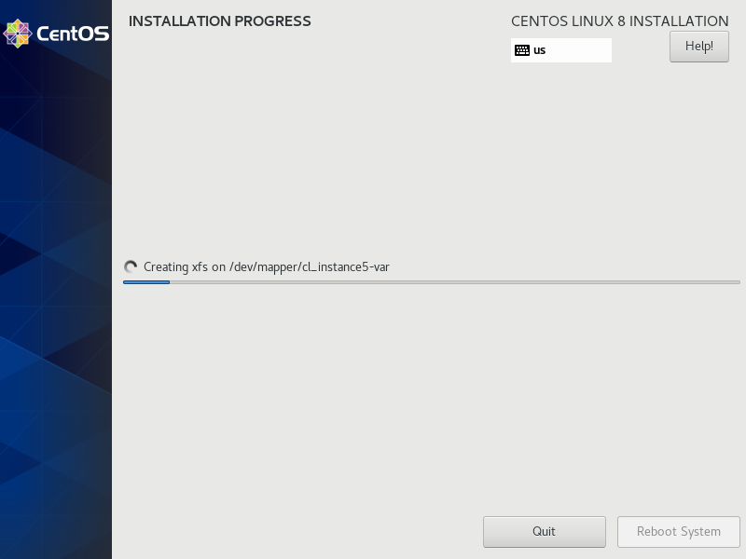Click the busy spinner beside the xfs message
746x559 pixels.
[x=131, y=267]
